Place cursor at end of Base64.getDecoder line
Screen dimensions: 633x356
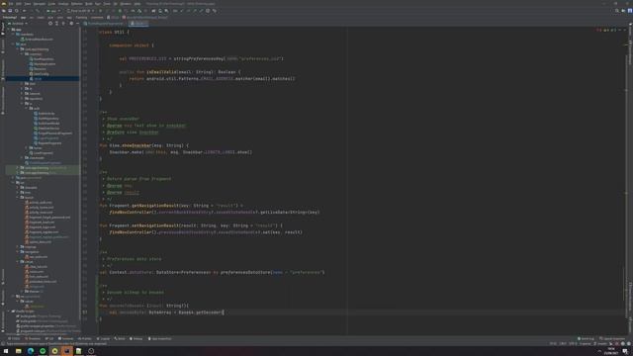(224, 312)
